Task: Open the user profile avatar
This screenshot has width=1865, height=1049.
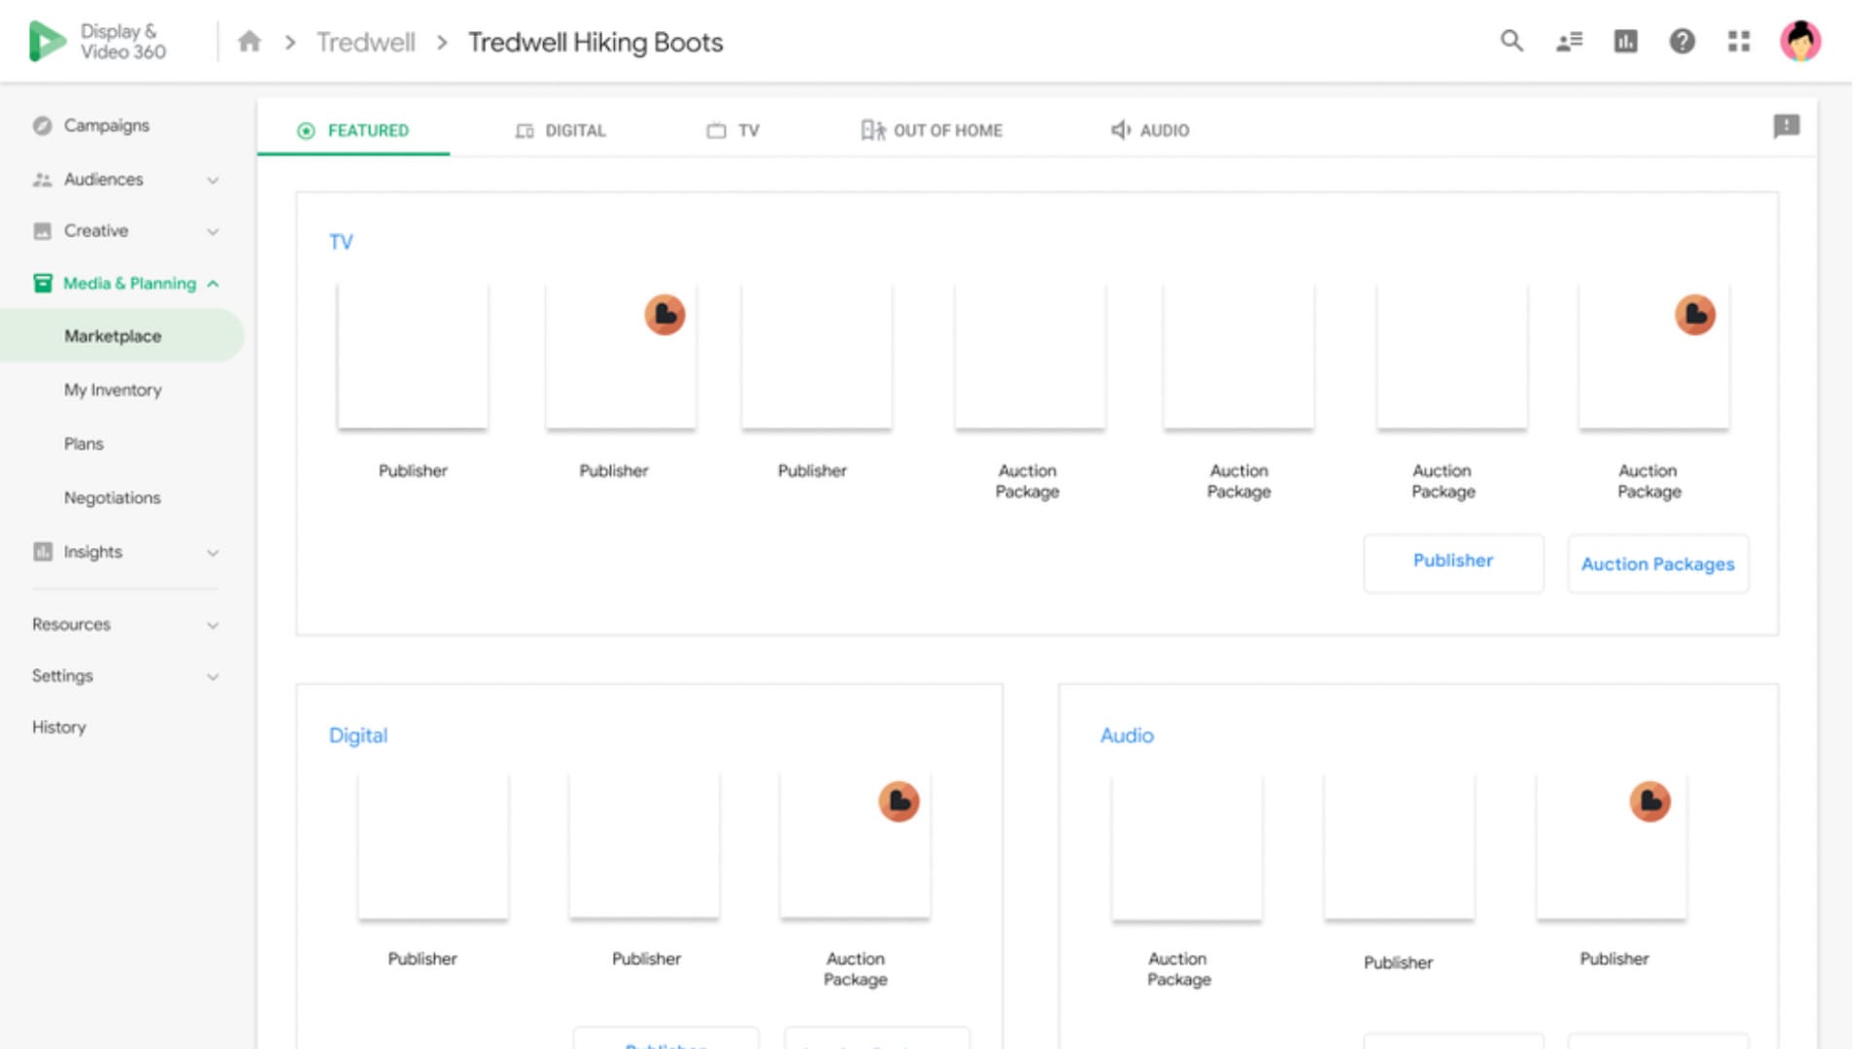Action: point(1800,41)
